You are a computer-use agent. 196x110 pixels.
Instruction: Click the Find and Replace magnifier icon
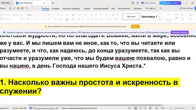click(x=168, y=15)
